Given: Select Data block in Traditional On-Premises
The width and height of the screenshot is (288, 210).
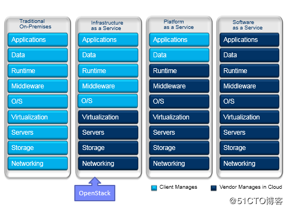Looking at the screenshot, I should (38, 55).
